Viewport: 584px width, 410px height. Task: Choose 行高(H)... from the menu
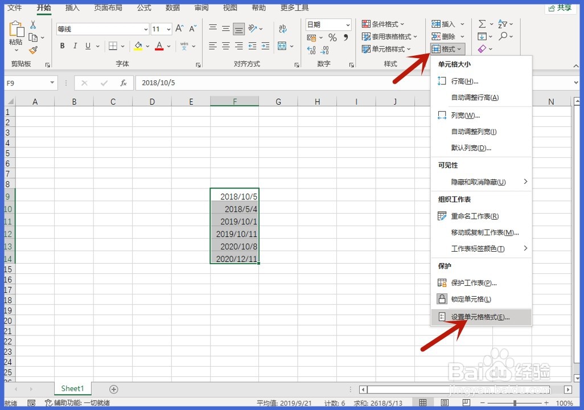coord(481,81)
